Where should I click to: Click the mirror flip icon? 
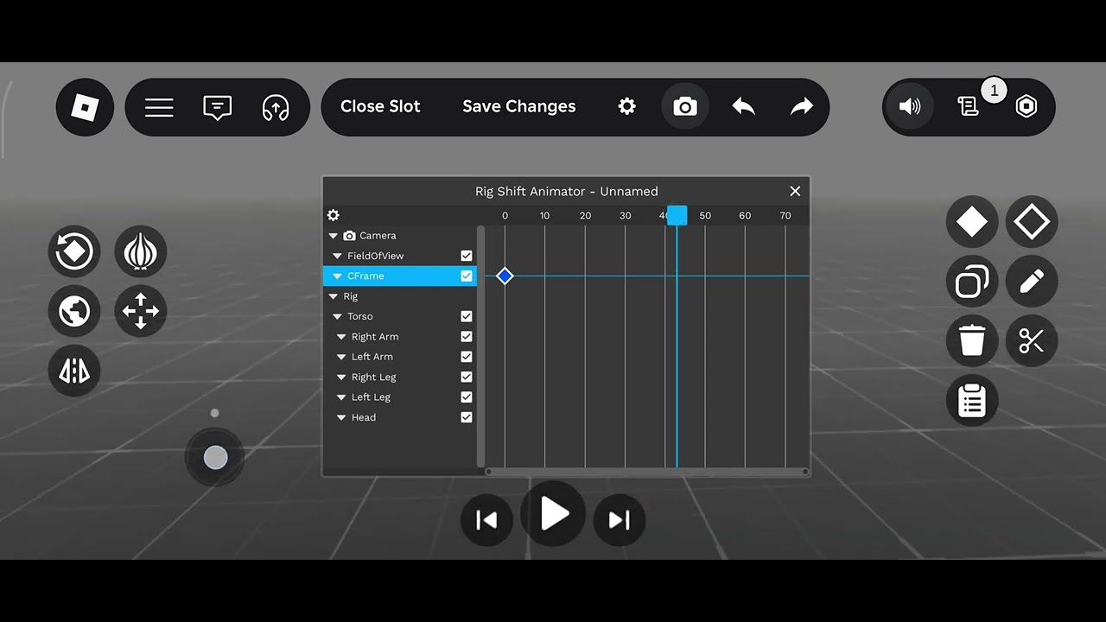tap(74, 371)
